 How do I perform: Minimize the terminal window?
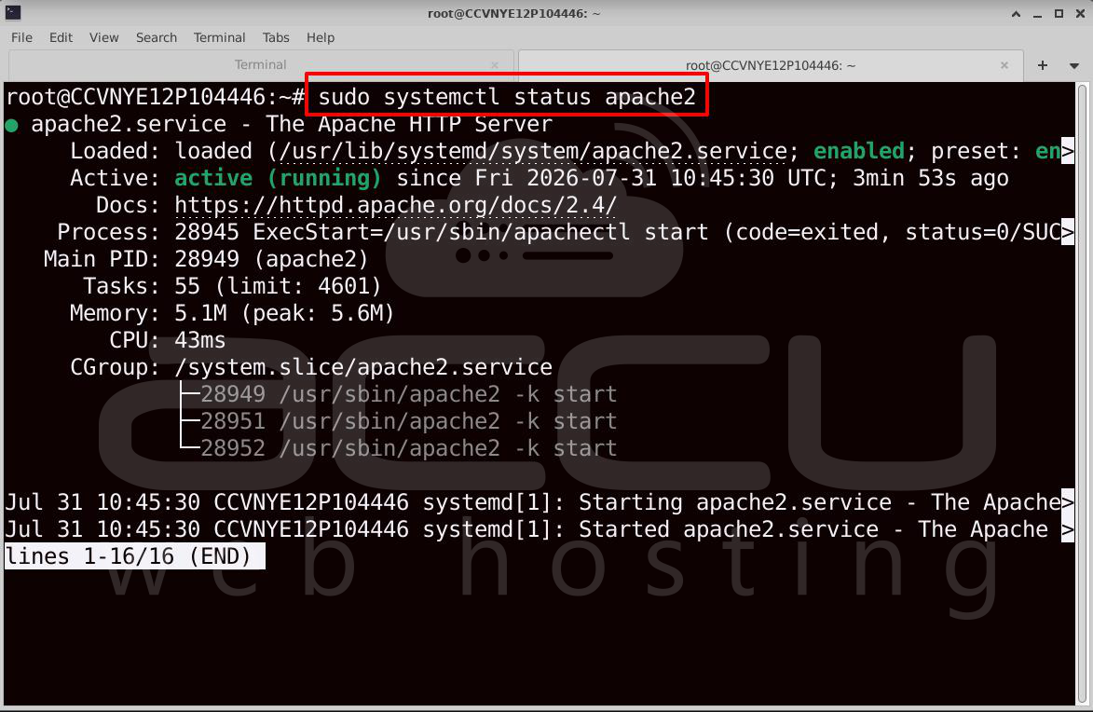pyautogui.click(x=1037, y=13)
